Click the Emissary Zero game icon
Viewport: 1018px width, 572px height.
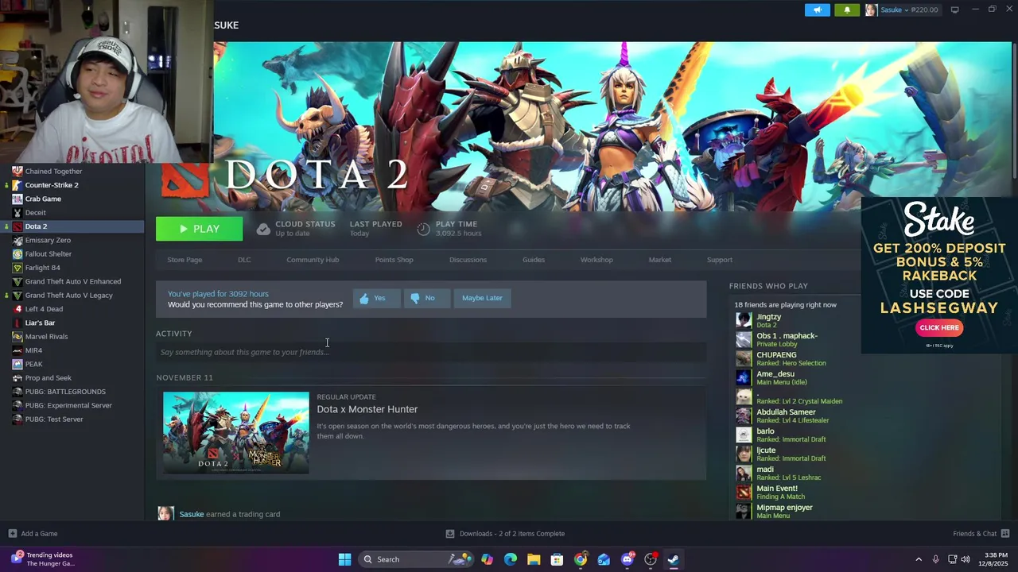click(x=17, y=240)
